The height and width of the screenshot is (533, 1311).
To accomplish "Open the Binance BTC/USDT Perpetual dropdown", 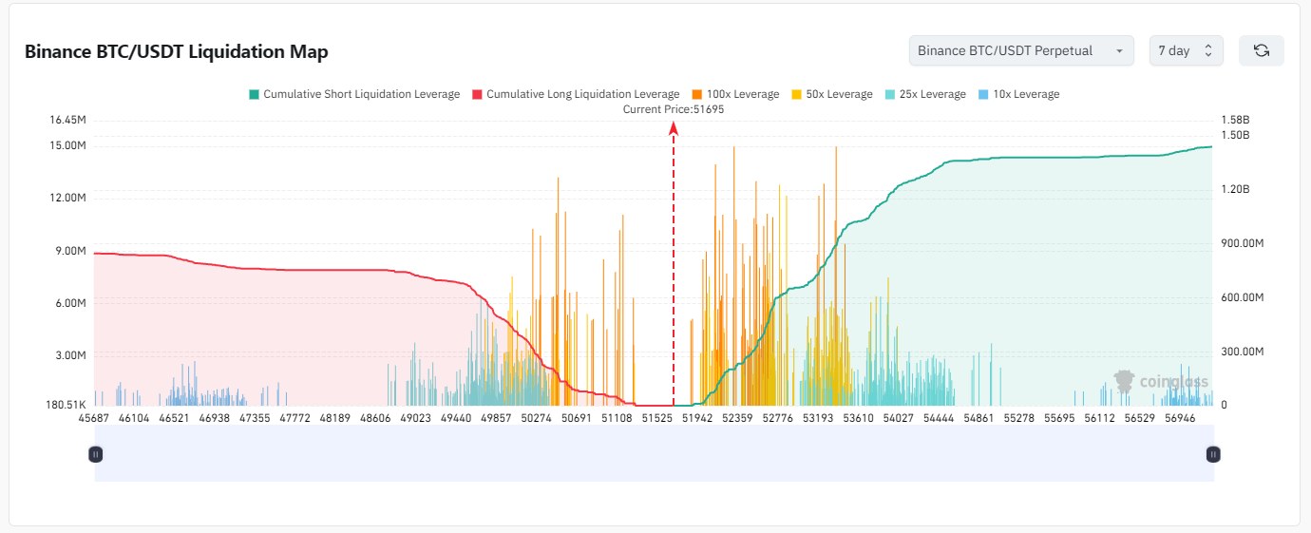I will (x=1021, y=50).
